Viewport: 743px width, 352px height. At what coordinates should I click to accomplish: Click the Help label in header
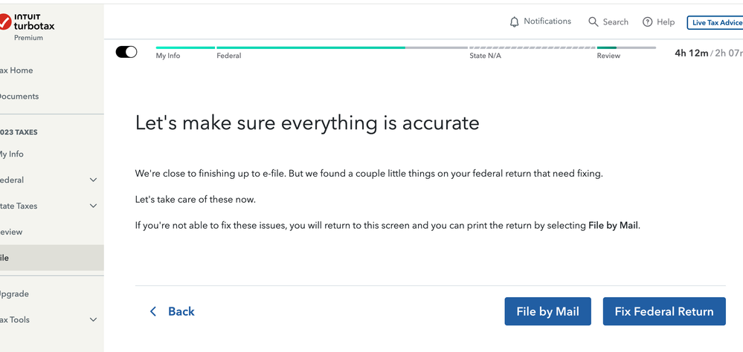[666, 22]
